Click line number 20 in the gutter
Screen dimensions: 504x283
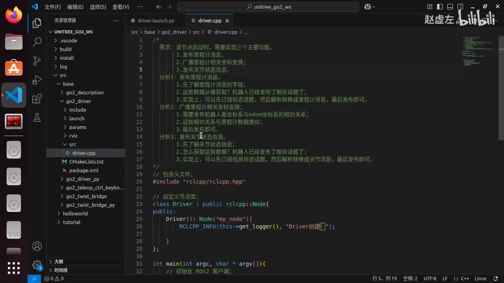139,182
